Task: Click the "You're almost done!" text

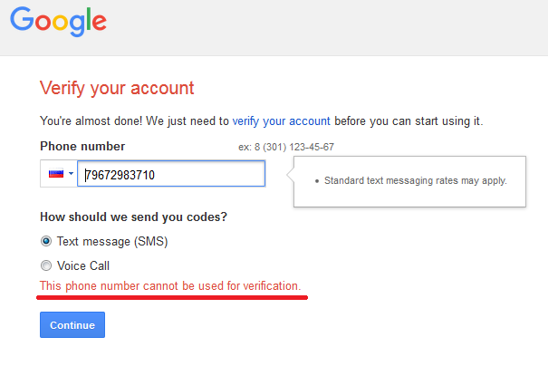Action: pyautogui.click(x=89, y=120)
